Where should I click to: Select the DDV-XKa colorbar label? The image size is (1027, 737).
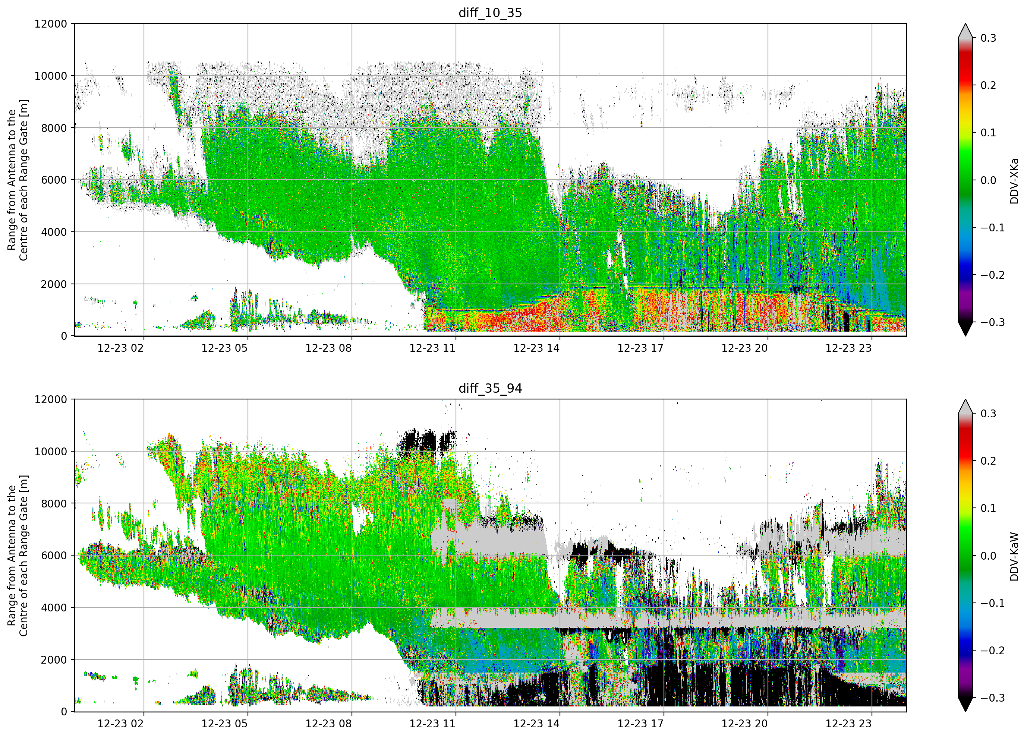1014,181
